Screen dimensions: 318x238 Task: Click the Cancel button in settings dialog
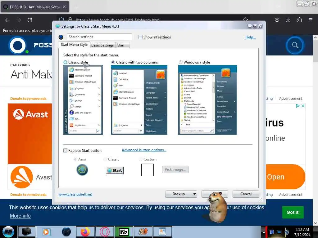tap(246, 194)
